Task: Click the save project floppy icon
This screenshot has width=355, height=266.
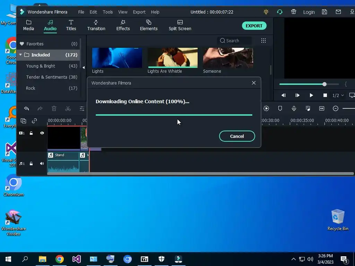Action: [x=324, y=12]
